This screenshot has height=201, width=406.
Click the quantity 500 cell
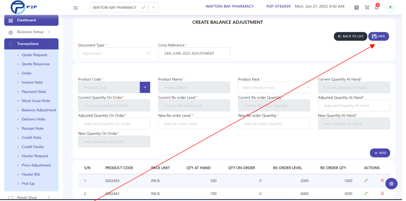[x=213, y=181]
